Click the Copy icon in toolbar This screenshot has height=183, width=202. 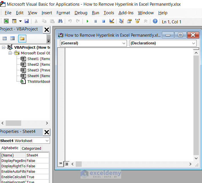[x=44, y=21]
